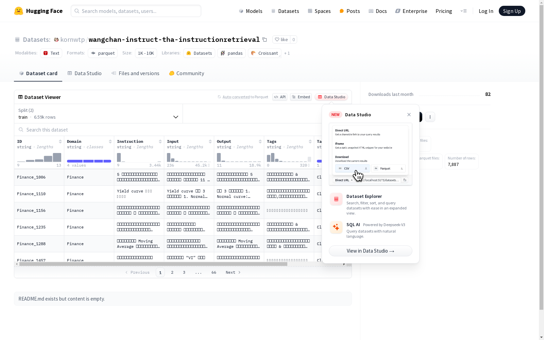Open the Models page
The height and width of the screenshot is (340, 544).
(251, 11)
